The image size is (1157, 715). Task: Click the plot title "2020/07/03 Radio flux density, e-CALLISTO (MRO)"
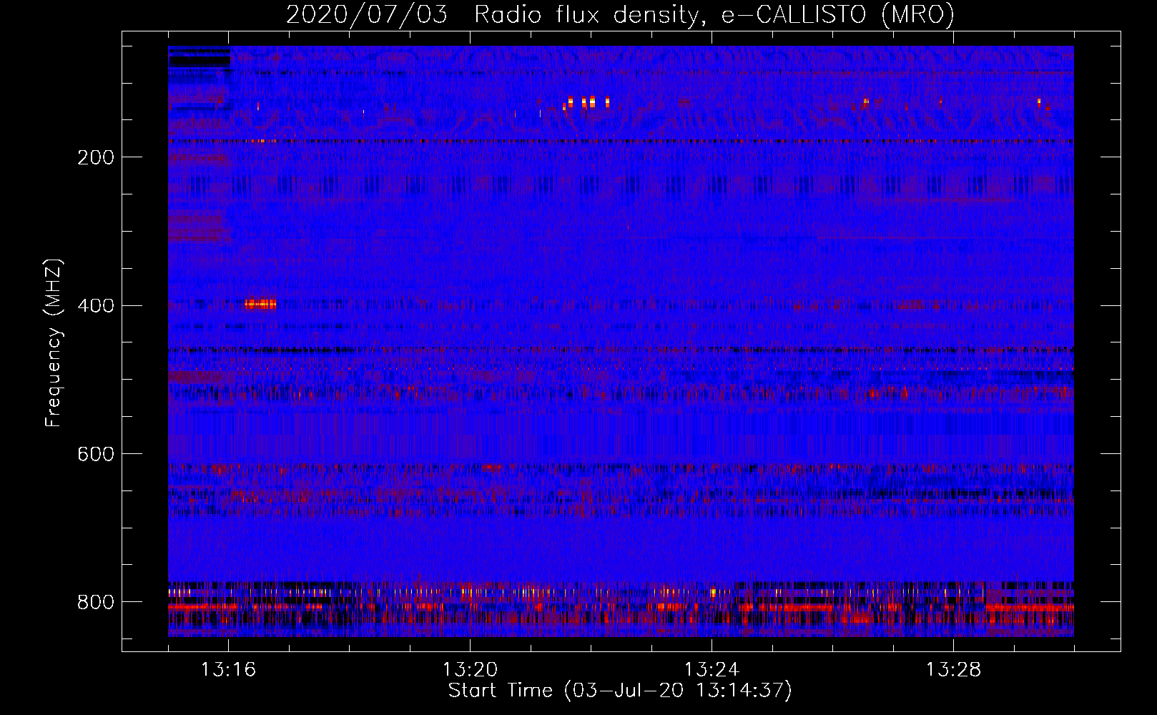pos(621,14)
